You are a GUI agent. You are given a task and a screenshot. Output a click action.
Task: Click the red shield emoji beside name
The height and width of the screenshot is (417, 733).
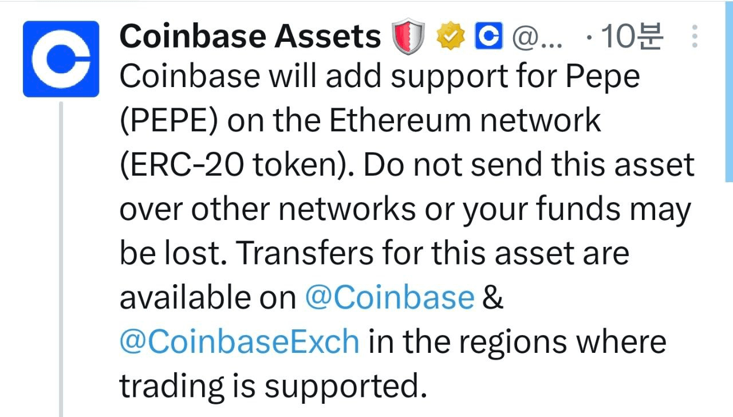tap(408, 37)
